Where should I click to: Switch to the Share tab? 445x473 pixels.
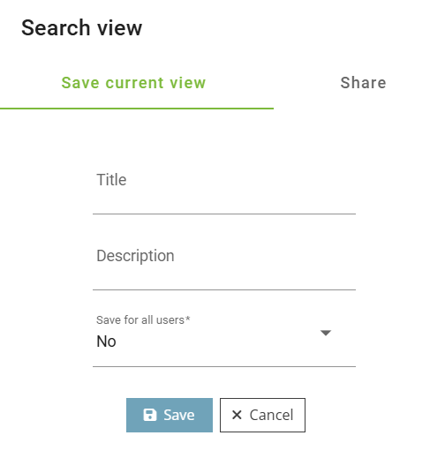click(x=363, y=83)
